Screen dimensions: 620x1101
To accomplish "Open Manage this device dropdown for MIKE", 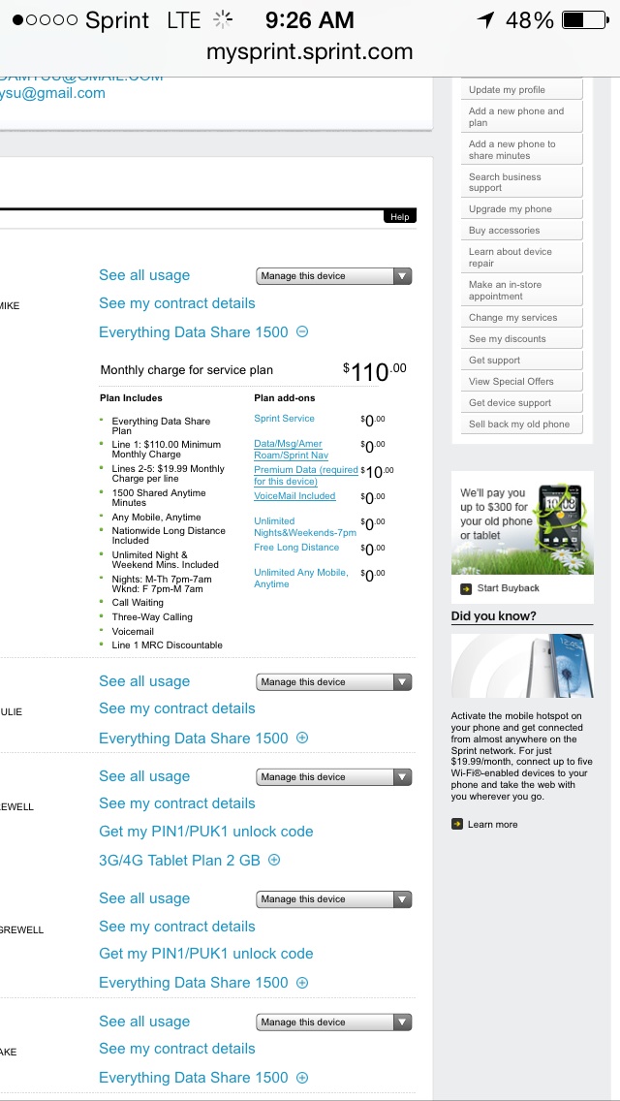I will [333, 276].
